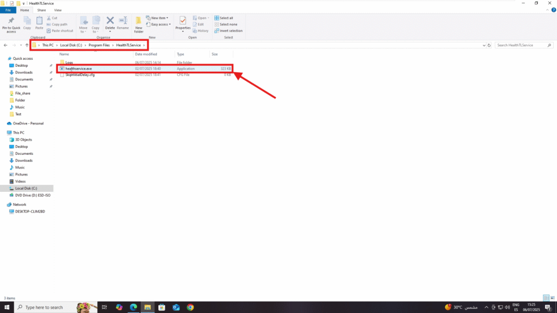Open Properties from the ribbon
The image size is (557, 313).
(x=183, y=24)
